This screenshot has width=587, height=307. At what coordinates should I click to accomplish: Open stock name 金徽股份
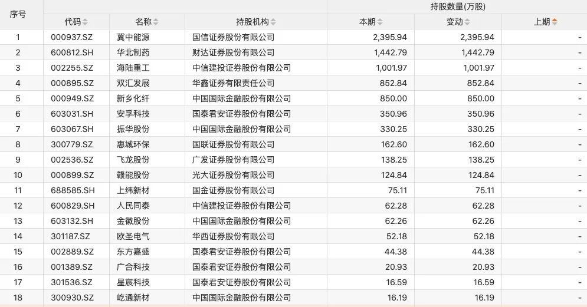[133, 222]
